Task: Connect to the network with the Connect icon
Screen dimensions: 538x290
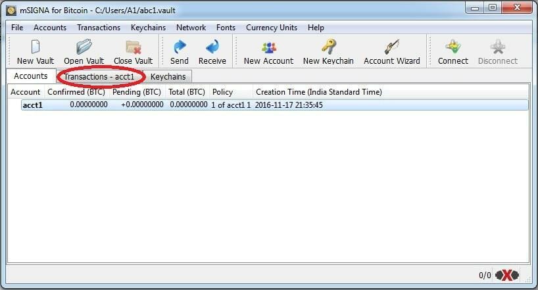Action: [453, 47]
